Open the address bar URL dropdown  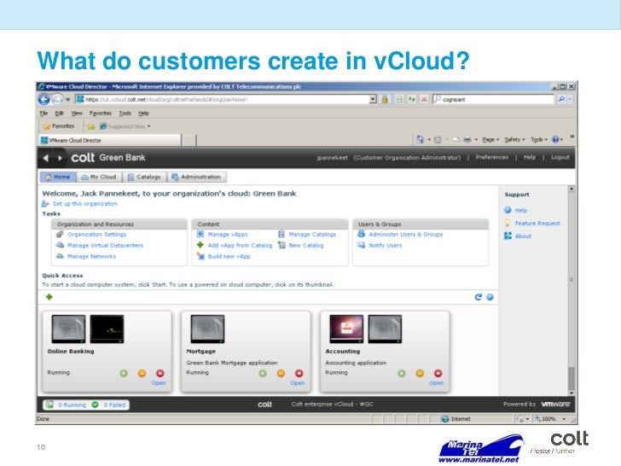click(x=373, y=100)
